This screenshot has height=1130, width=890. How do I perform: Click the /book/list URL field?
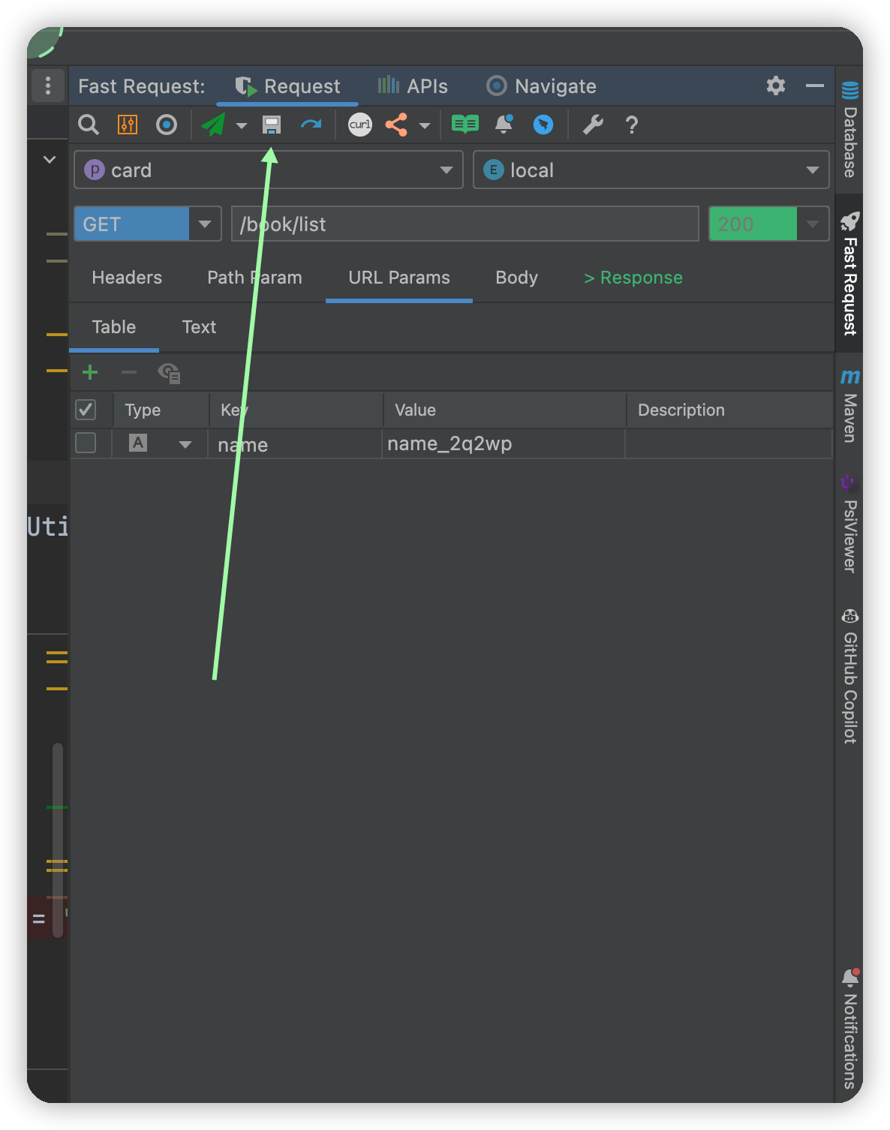(x=465, y=224)
